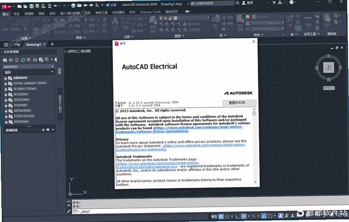
Task: Click the New drawing icon in quick access toolbar
Action: (x=20, y=6)
